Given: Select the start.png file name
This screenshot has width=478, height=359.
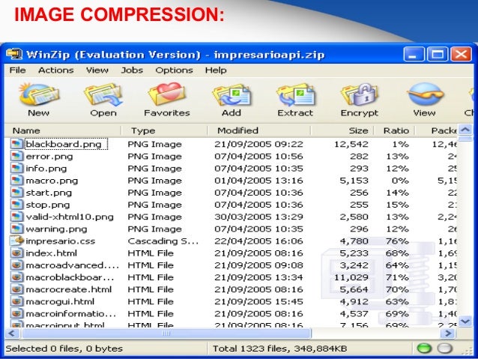Looking at the screenshot, I should (x=49, y=193).
